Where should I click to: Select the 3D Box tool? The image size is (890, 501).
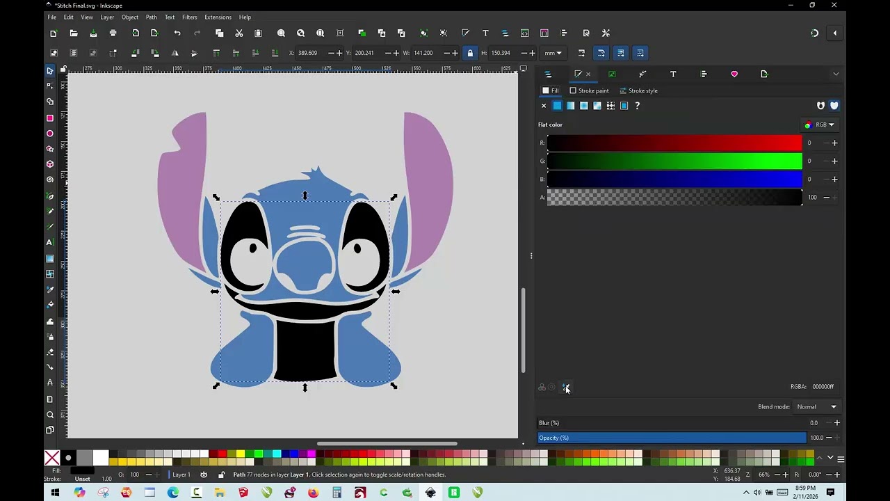pyautogui.click(x=50, y=164)
